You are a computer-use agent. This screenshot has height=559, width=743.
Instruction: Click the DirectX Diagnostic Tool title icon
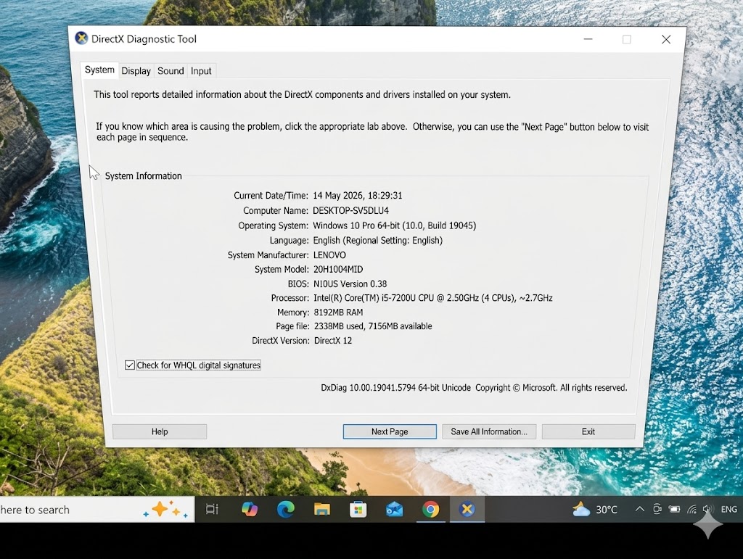[81, 38]
